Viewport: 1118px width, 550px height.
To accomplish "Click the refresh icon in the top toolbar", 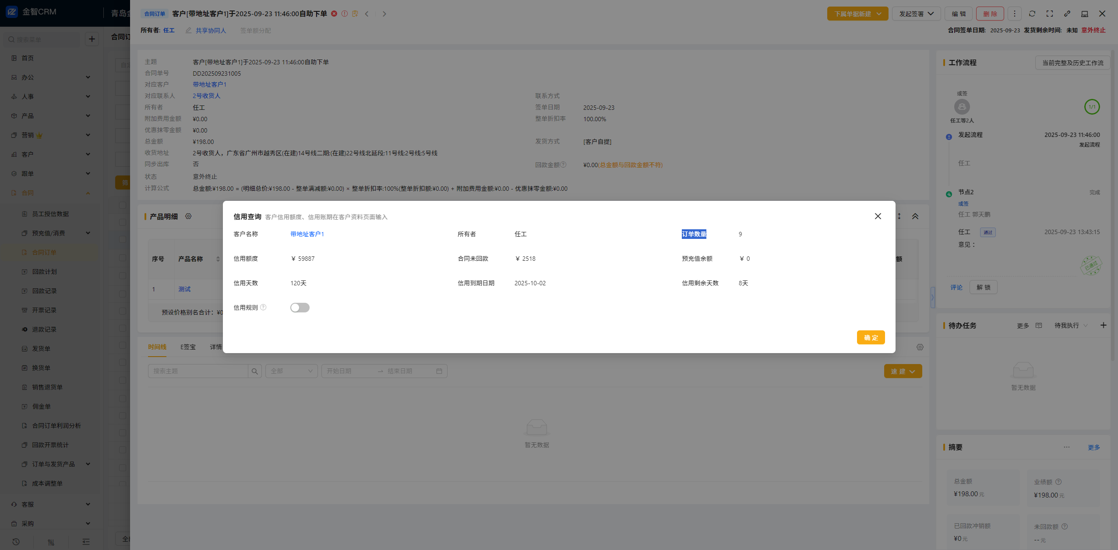I will tap(1032, 14).
